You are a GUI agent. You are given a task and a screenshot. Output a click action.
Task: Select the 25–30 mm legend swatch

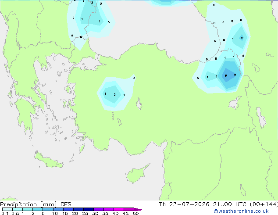click(88, 209)
